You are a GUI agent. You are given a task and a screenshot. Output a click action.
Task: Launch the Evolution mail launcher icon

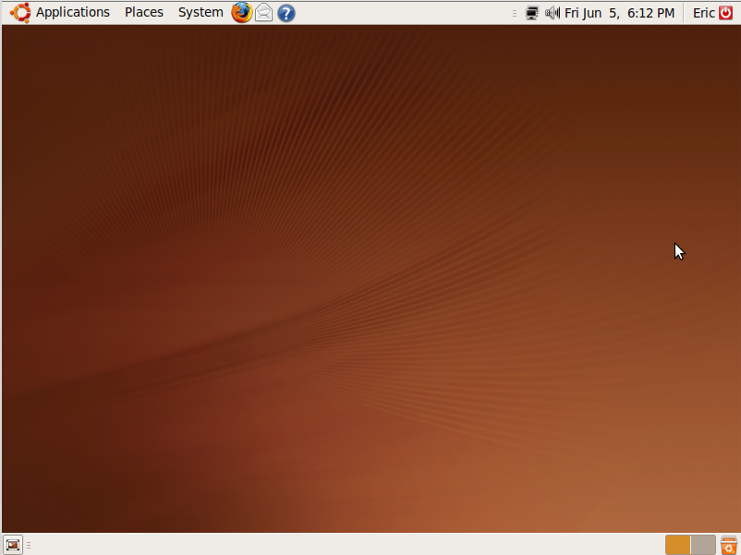[263, 13]
